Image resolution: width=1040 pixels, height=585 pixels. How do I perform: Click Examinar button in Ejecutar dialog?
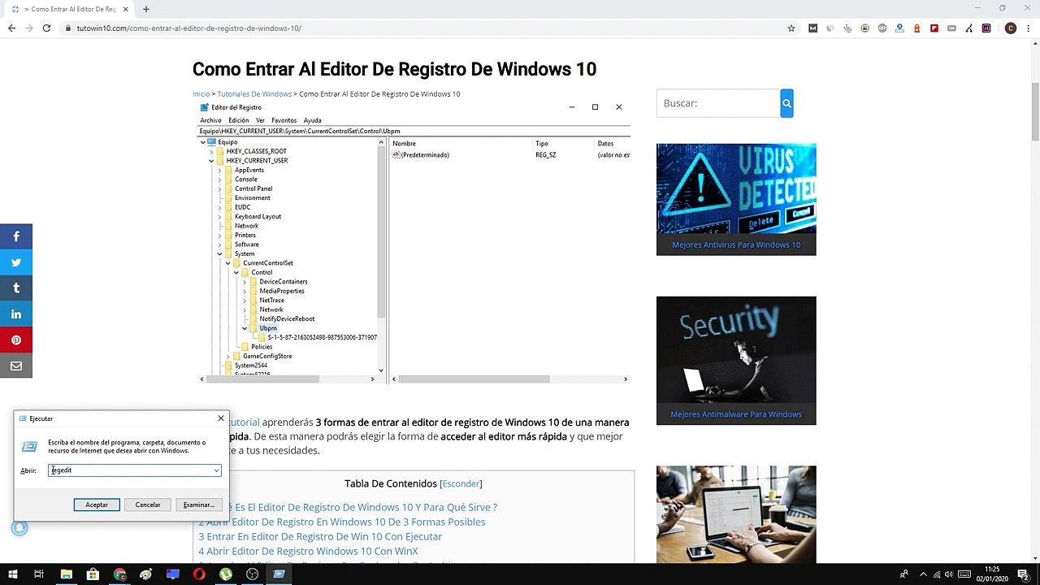[x=198, y=505]
